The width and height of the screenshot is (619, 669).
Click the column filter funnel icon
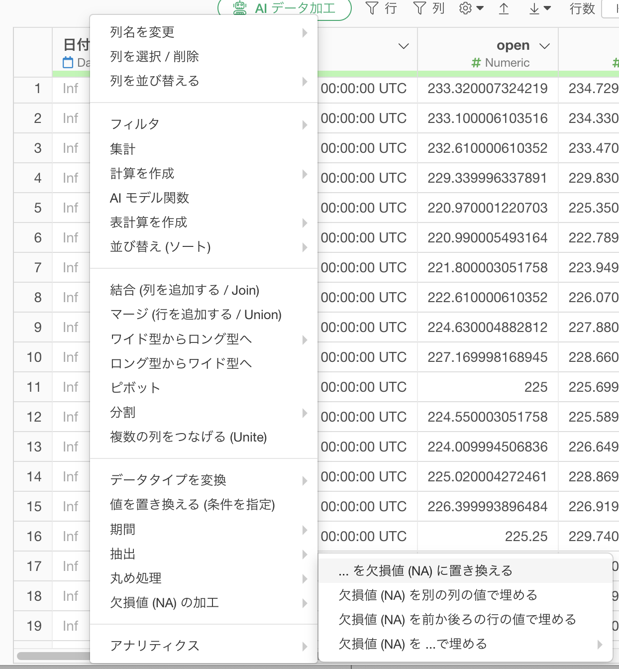tap(419, 8)
